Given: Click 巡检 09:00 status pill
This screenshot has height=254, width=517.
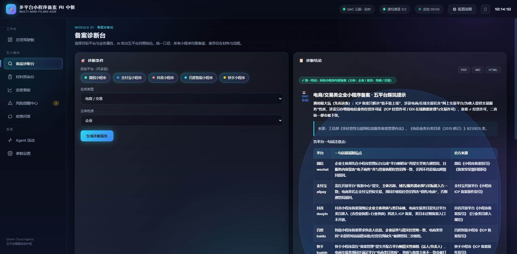Looking at the screenshot, I should tap(429, 9).
